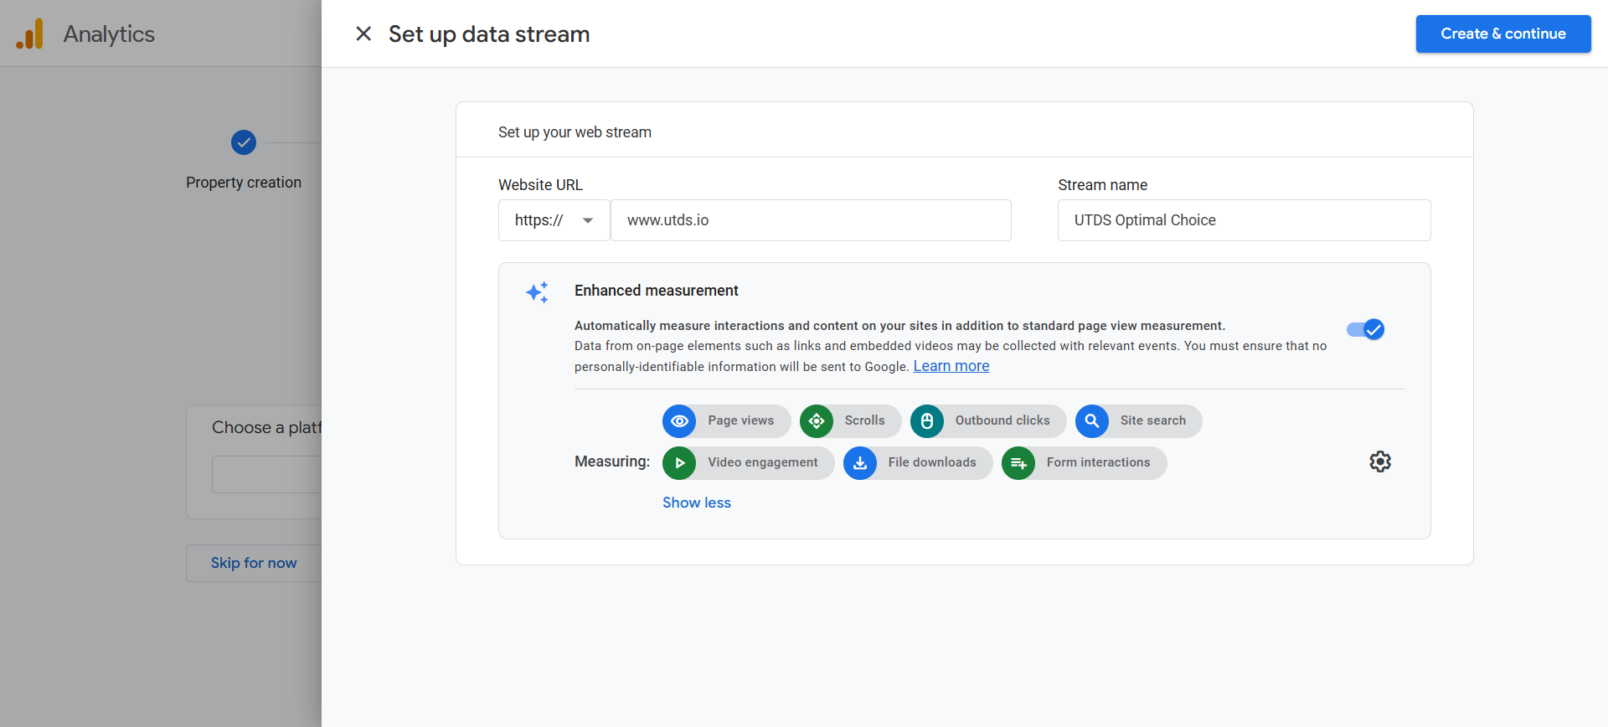
Task: Toggle Enhanced measurement switch off
Action: 1365,329
